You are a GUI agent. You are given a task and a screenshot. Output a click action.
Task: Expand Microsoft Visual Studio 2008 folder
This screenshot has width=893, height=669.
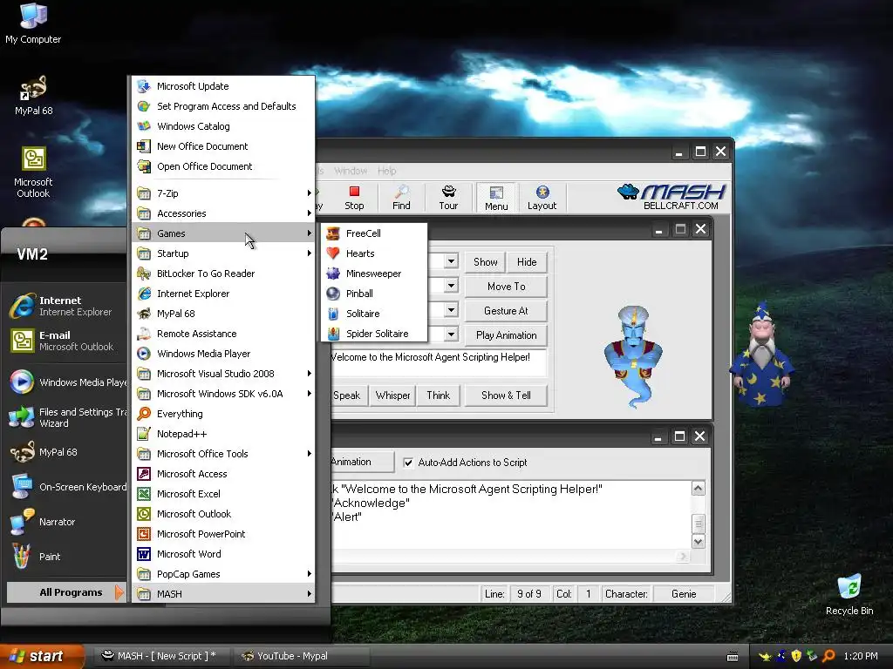pyautogui.click(x=223, y=374)
